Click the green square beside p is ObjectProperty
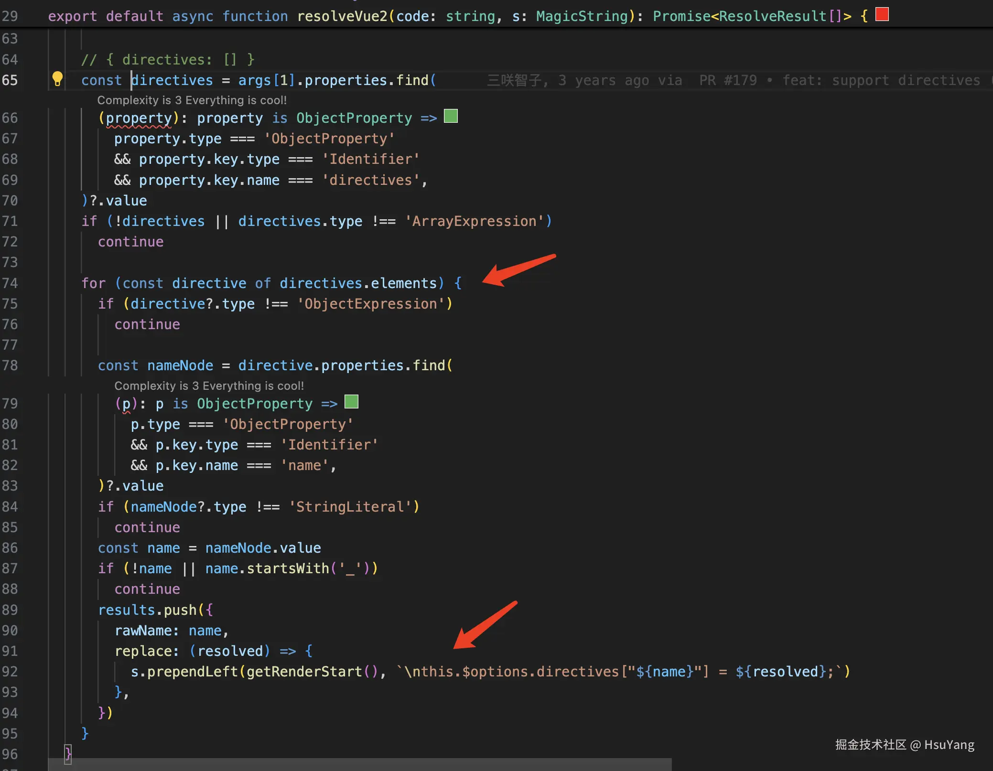This screenshot has height=771, width=993. (x=351, y=402)
